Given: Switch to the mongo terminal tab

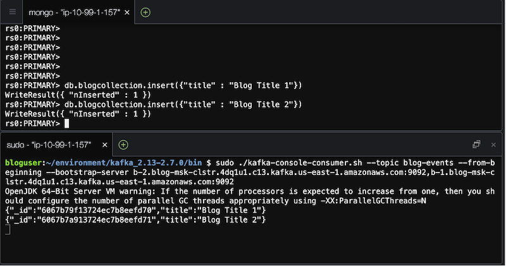Looking at the screenshot, I should [74, 12].
